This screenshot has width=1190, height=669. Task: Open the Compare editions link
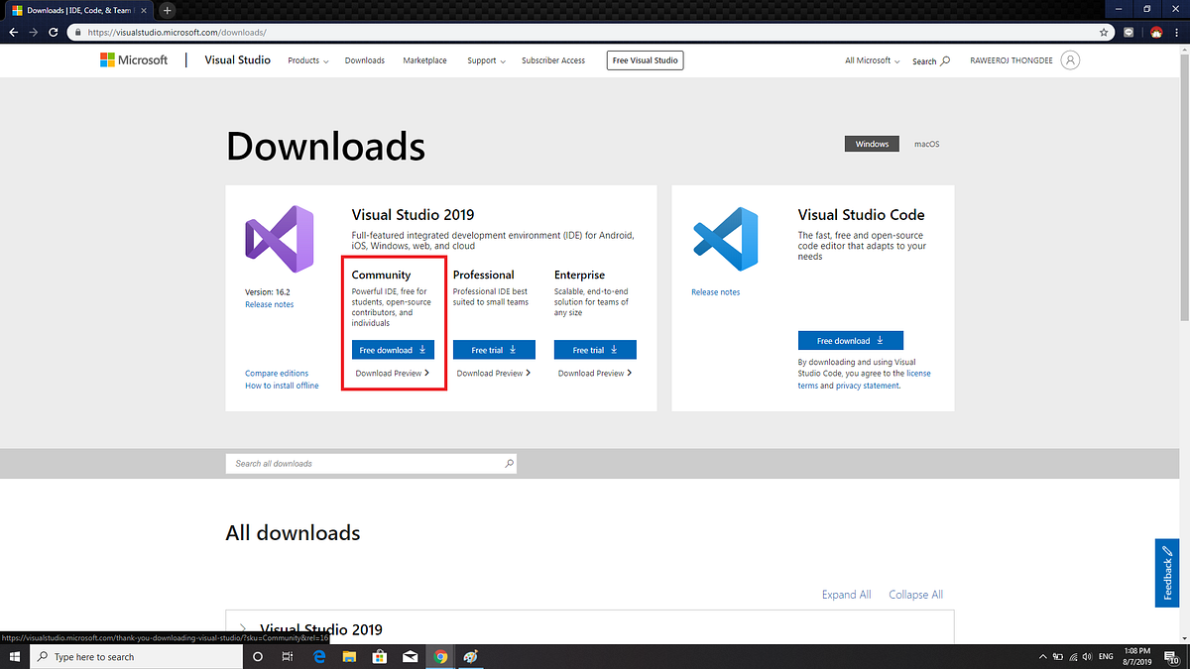(277, 374)
